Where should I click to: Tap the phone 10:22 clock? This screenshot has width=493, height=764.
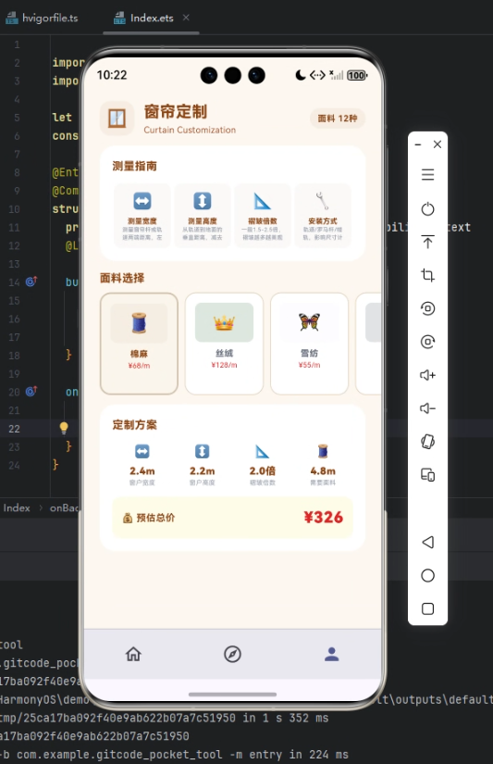pyautogui.click(x=112, y=75)
